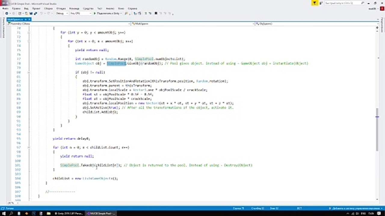The width and height of the screenshot is (385, 216).
Task: Click the Undo toolbar icon
Action: pos(42,13)
